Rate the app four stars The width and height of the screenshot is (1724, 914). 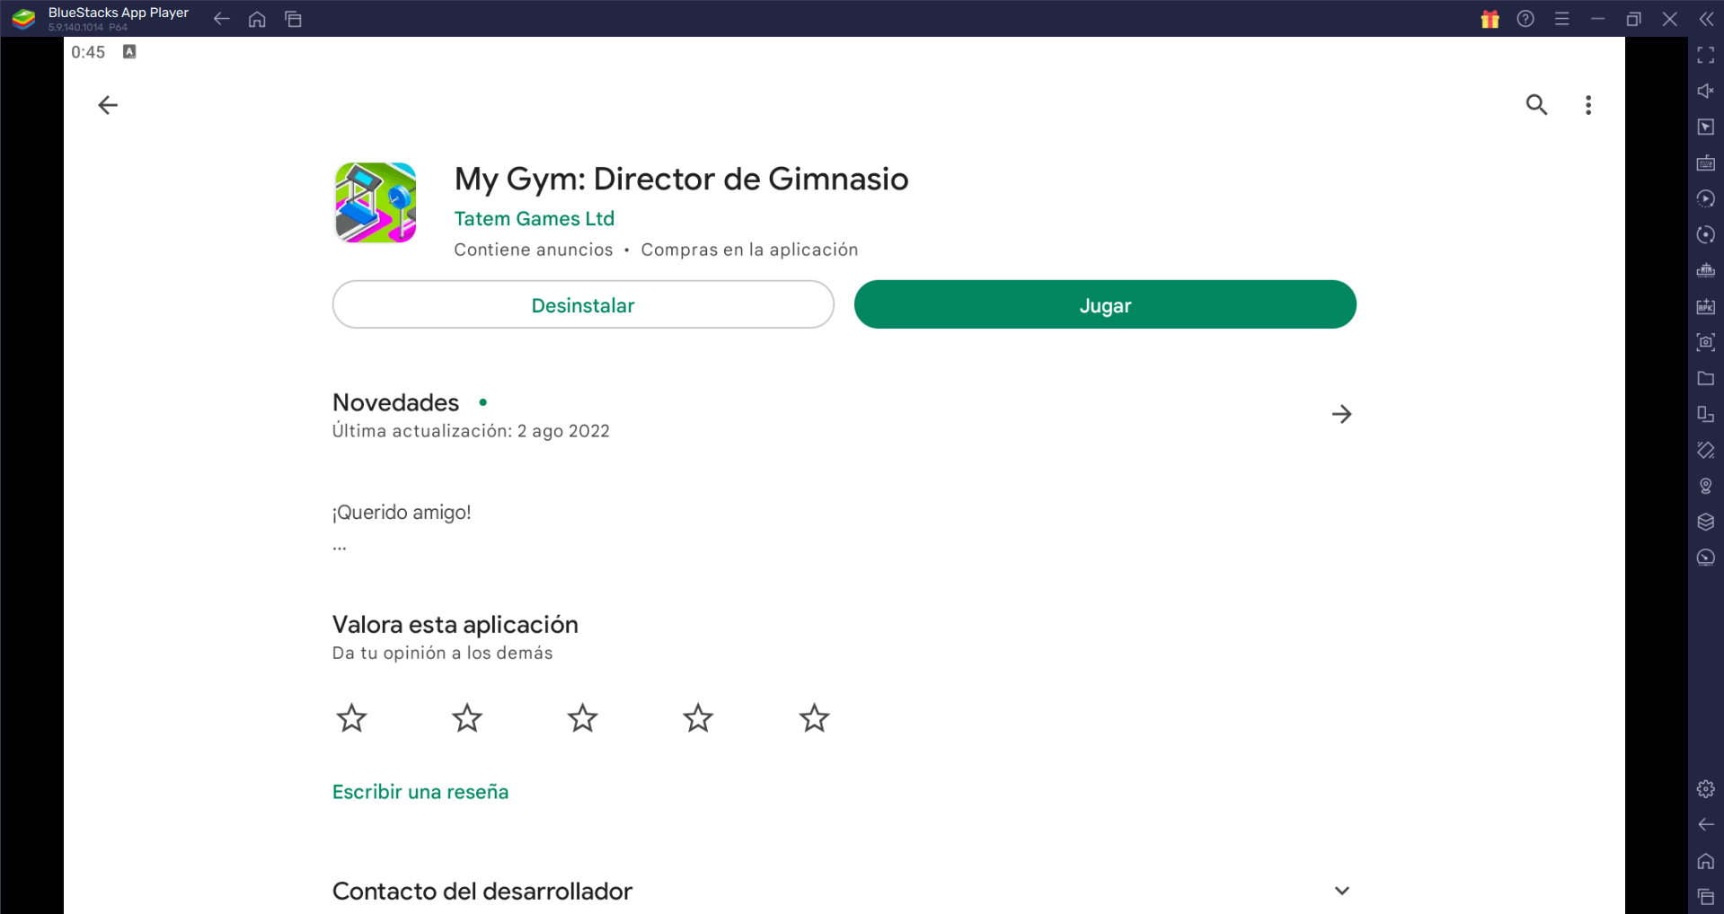click(x=698, y=718)
